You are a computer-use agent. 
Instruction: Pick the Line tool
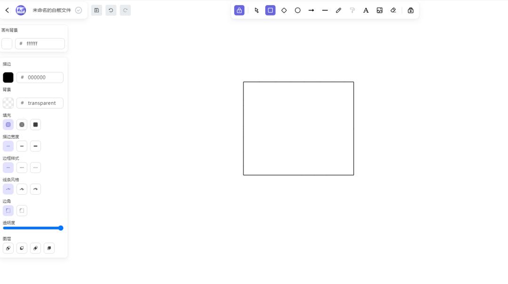coord(325,10)
